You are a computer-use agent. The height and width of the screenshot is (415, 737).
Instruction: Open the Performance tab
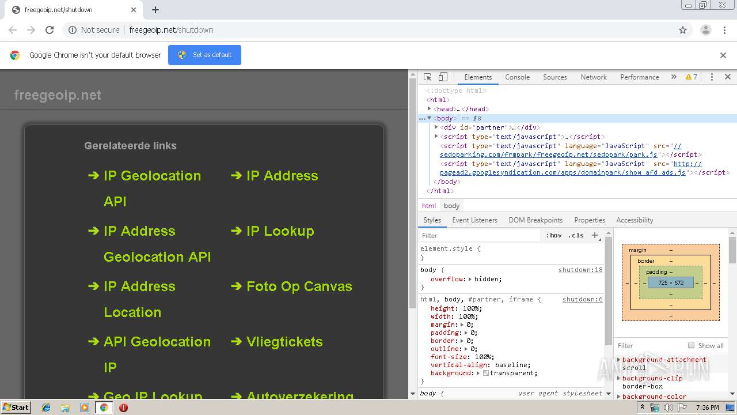click(x=640, y=77)
